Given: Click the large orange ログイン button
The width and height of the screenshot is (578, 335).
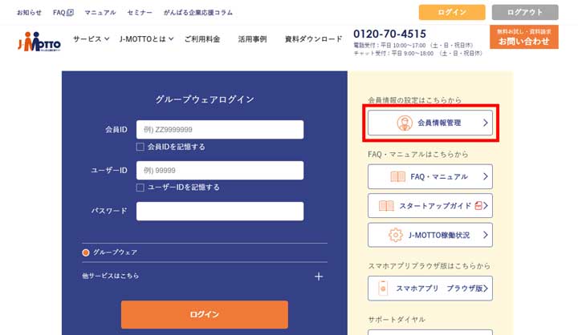Looking at the screenshot, I should (x=205, y=314).
